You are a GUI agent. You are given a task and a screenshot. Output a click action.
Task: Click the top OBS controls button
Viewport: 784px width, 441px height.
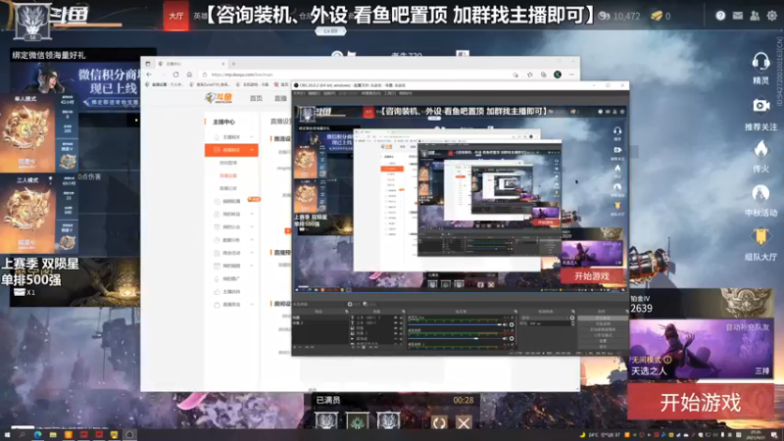pos(603,318)
